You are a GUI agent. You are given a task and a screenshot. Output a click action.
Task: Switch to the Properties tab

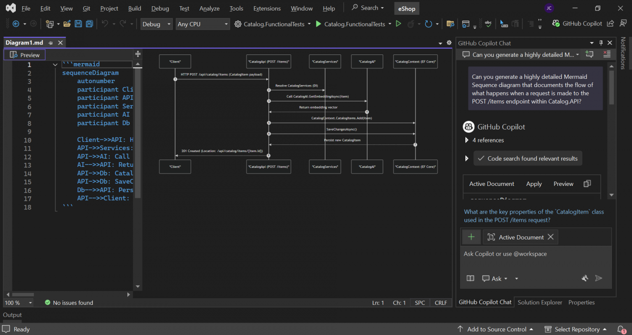click(x=581, y=302)
